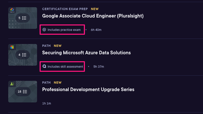Click the 5h 37m duration text
The height and width of the screenshot is (114, 203).
(x=99, y=67)
